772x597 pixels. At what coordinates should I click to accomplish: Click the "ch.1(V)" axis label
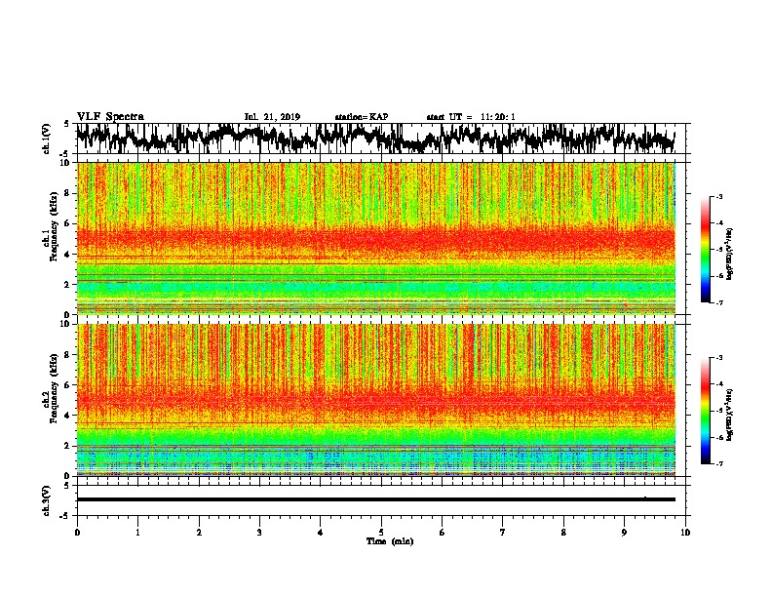[46, 139]
